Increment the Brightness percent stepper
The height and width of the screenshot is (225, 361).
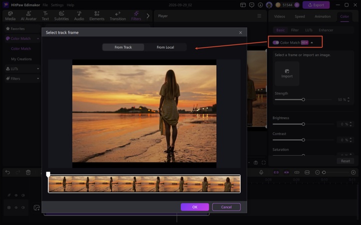pos(351,123)
